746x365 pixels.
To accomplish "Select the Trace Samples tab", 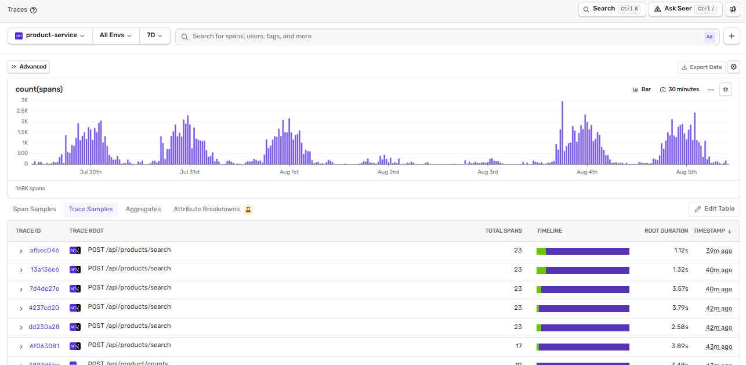I will tap(90, 209).
